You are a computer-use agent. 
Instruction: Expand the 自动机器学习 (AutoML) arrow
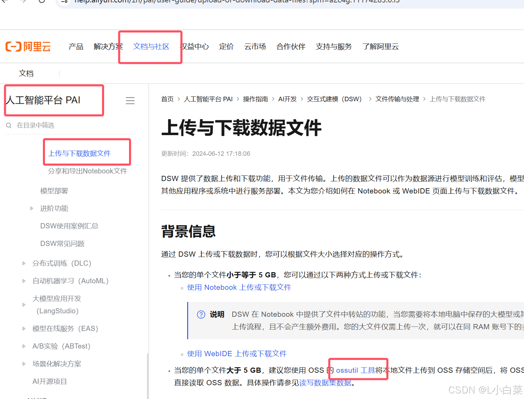pos(24,281)
